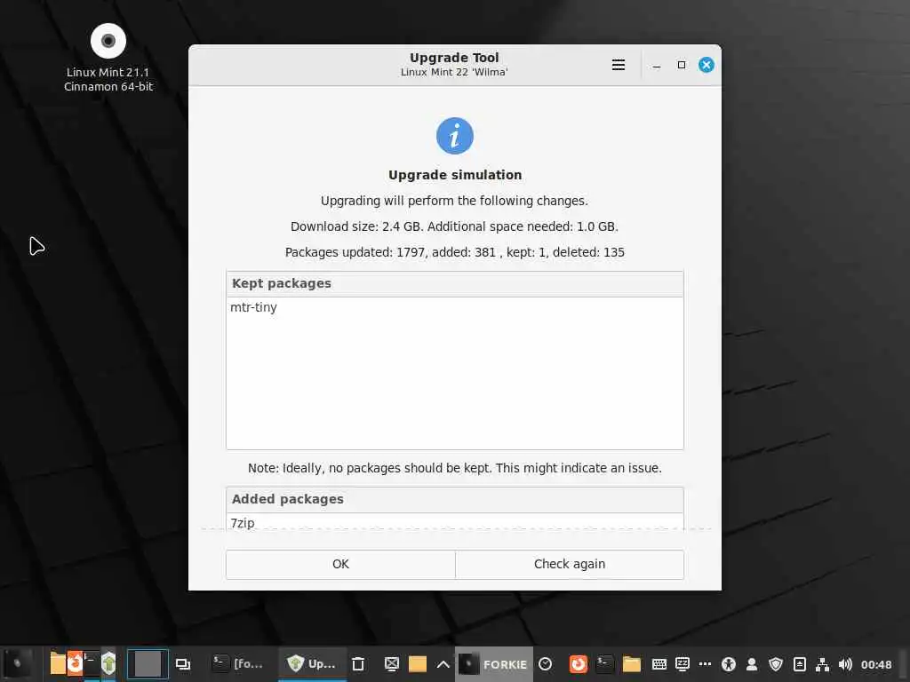Image resolution: width=910 pixels, height=682 pixels.
Task: Open the trash icon in the panel
Action: [x=358, y=664]
